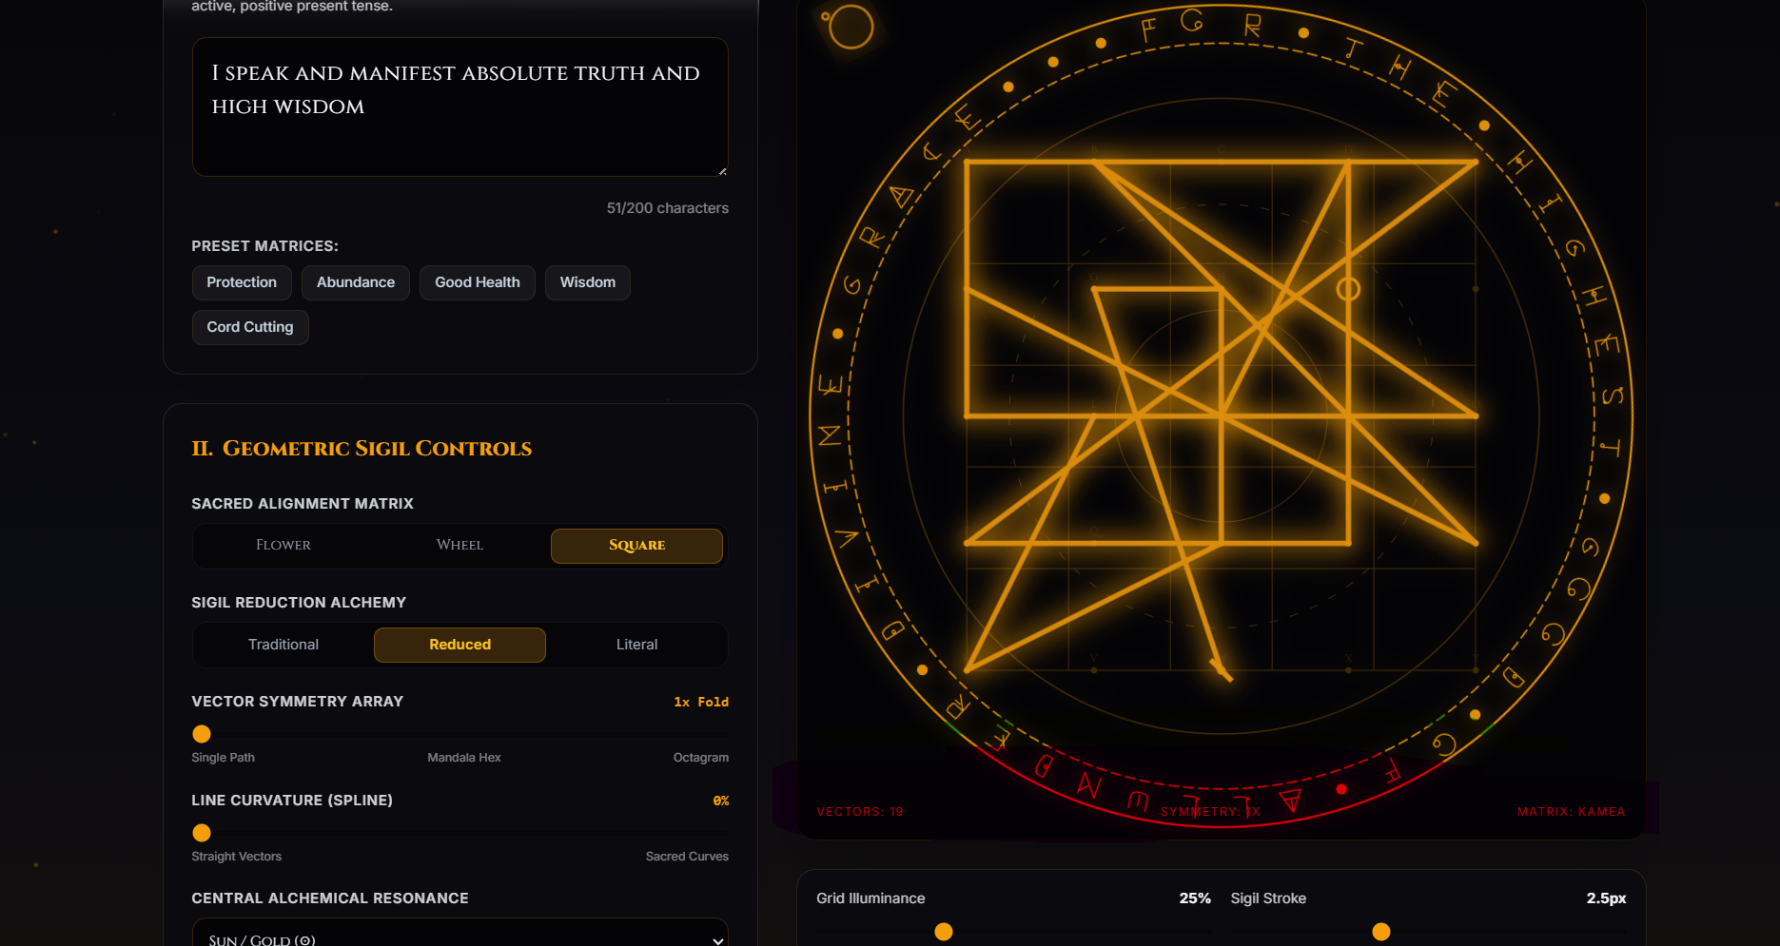Image resolution: width=1780 pixels, height=946 pixels.
Task: Click the 'Straight Vectors' slider label
Action: click(x=236, y=857)
